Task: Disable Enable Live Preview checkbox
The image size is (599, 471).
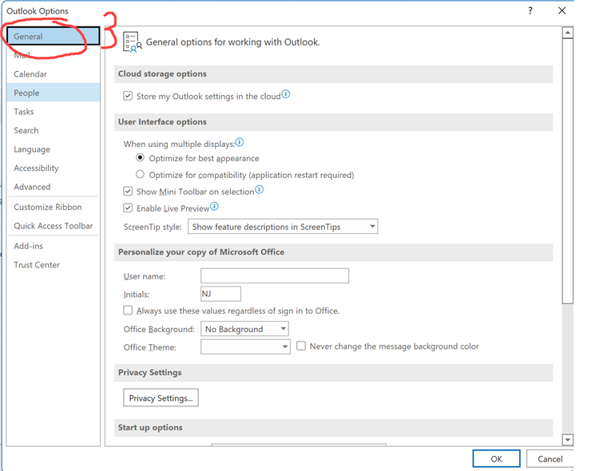Action: [128, 208]
